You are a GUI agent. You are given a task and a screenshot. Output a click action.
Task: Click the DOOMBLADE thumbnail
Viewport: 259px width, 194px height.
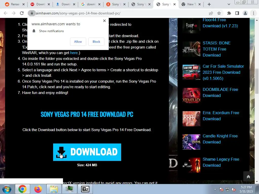191,95
